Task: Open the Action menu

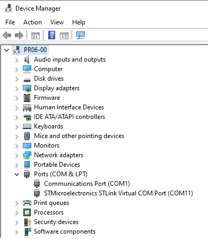Action: click(32, 22)
